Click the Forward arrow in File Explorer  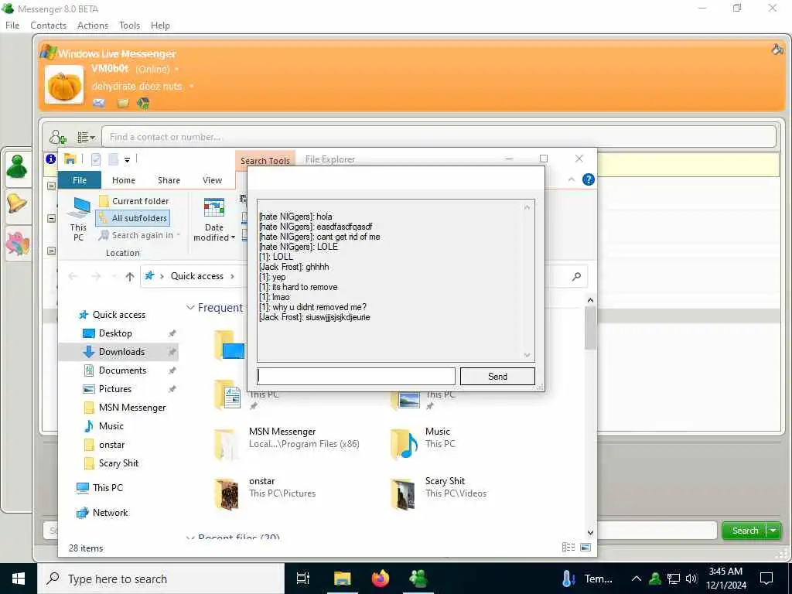(96, 276)
